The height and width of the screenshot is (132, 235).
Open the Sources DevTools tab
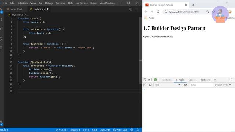192,80
